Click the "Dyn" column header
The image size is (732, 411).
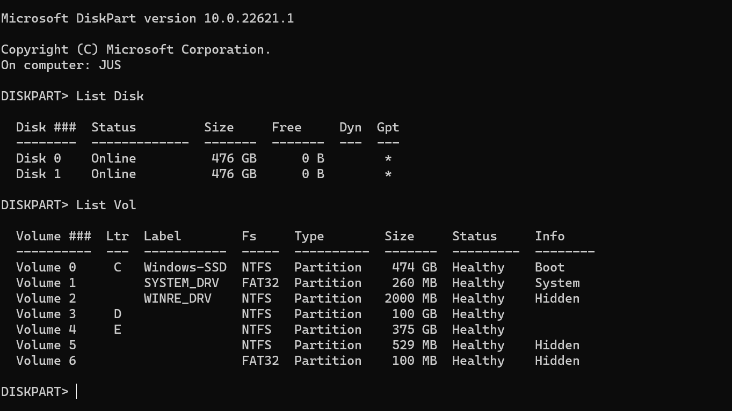point(350,128)
